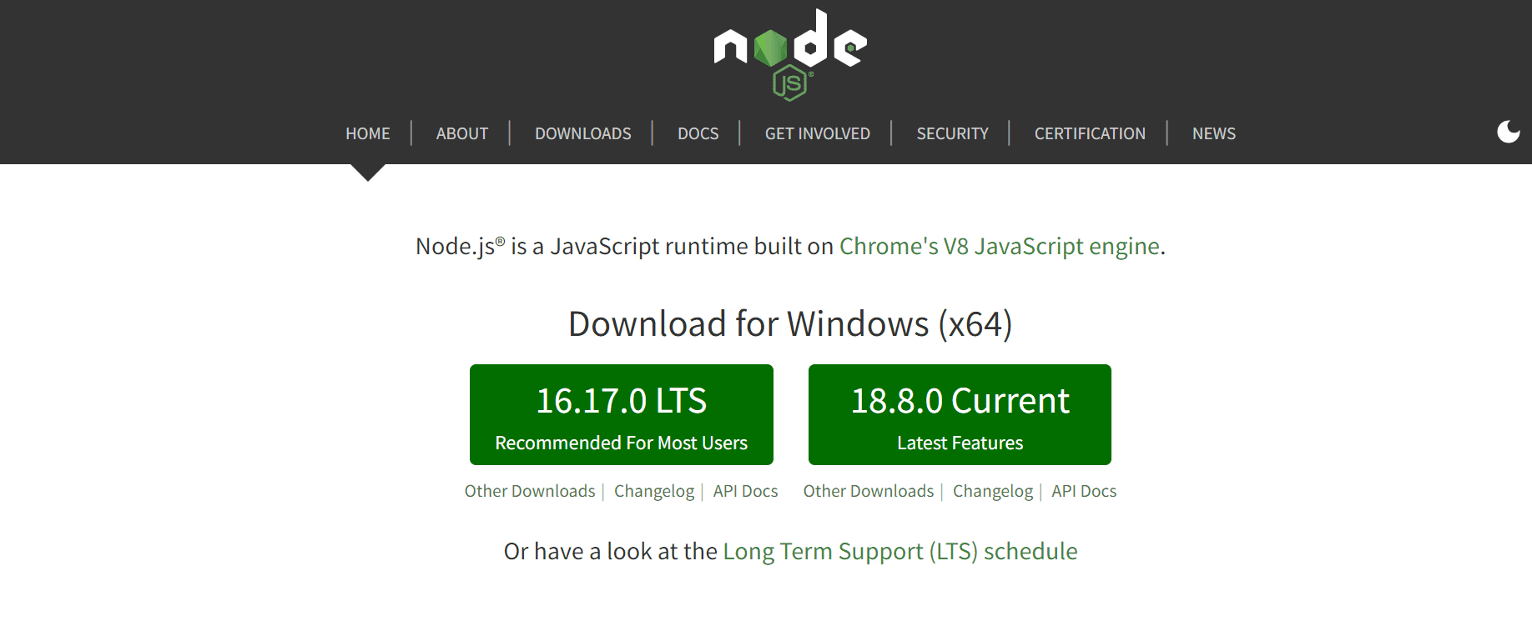The image size is (1532, 621).
Task: Navigate to the DOCS section
Action: 698,133
